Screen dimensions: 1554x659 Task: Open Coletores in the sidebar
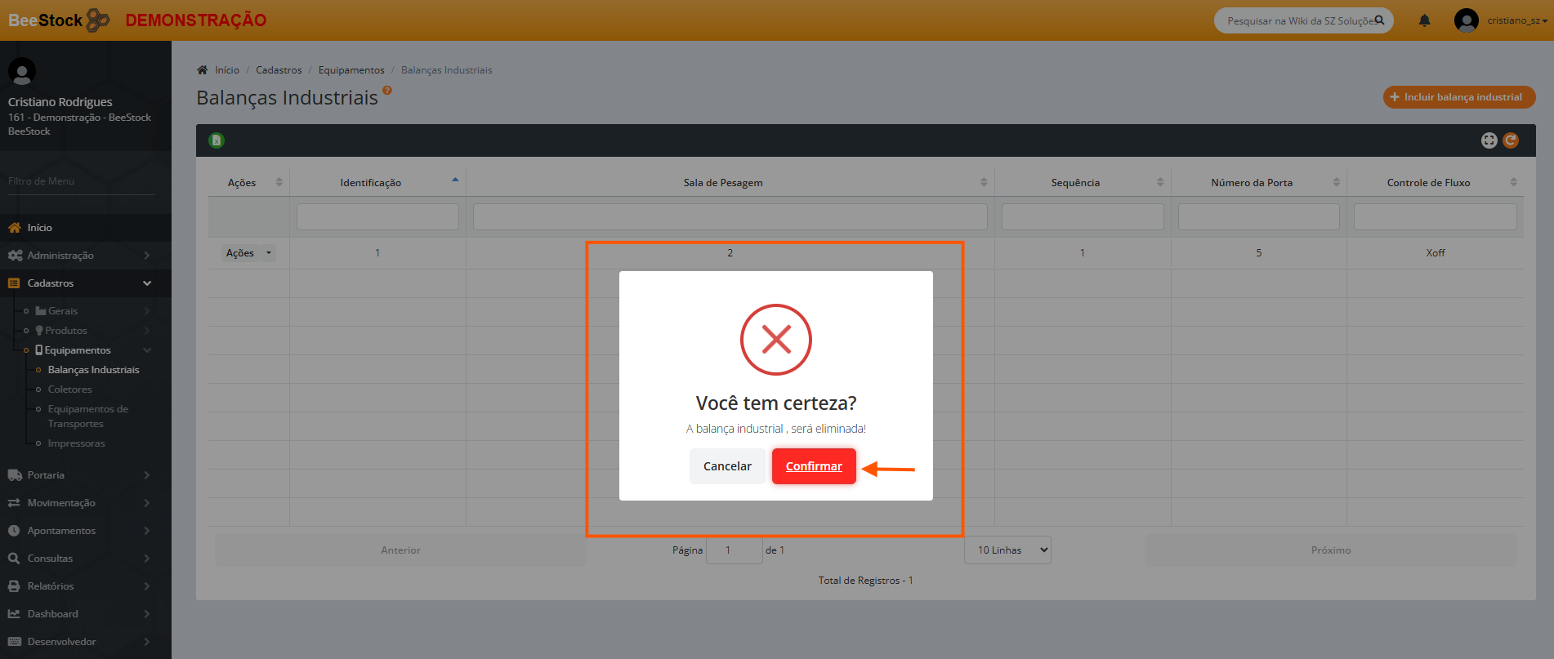tap(69, 390)
